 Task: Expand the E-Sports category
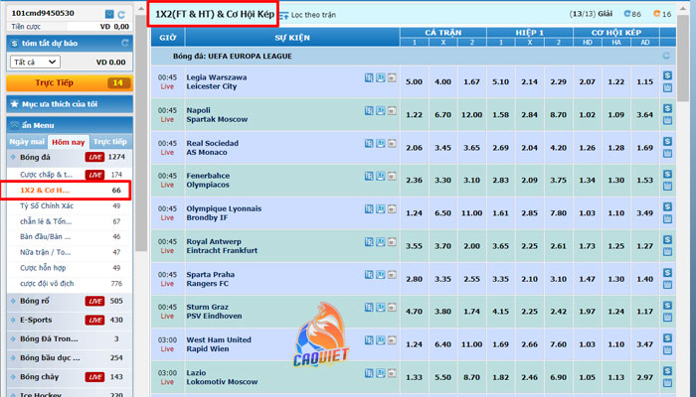[x=70, y=320]
